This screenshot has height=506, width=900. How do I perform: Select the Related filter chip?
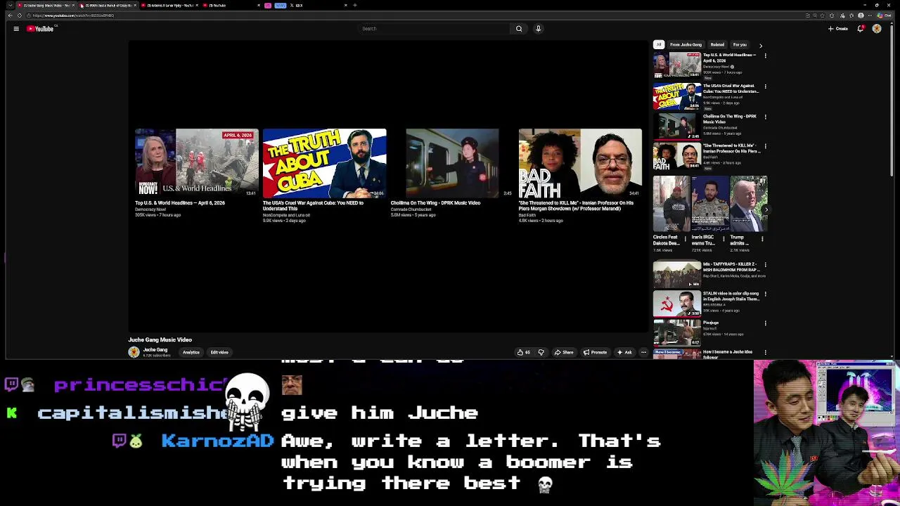point(717,45)
